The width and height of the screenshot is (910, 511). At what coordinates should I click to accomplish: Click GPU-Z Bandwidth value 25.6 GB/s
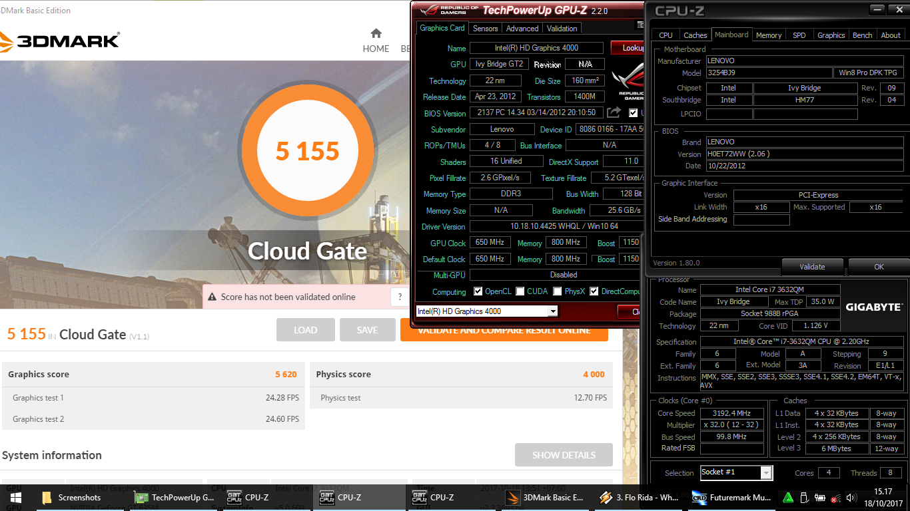pos(617,210)
